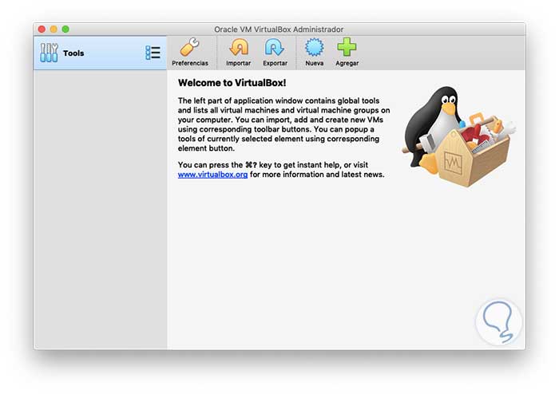
Task: Maximize window using the green button
Action: click(x=65, y=30)
